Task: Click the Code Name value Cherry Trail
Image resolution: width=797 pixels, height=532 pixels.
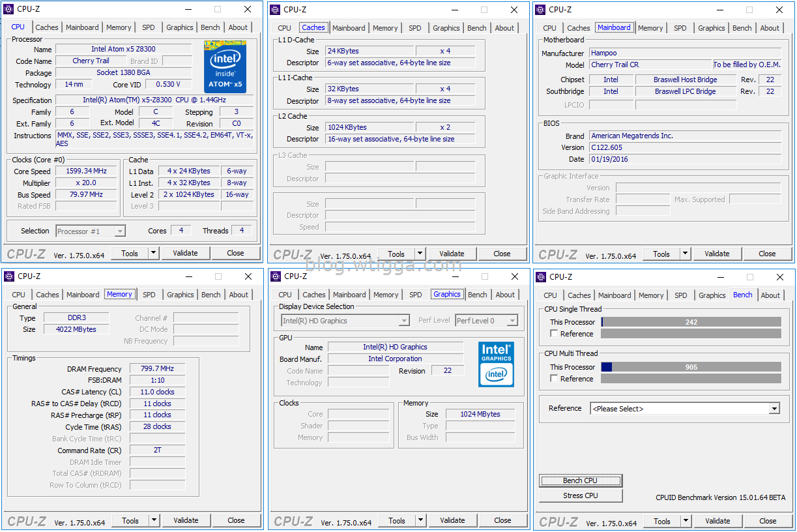Action: (x=91, y=61)
